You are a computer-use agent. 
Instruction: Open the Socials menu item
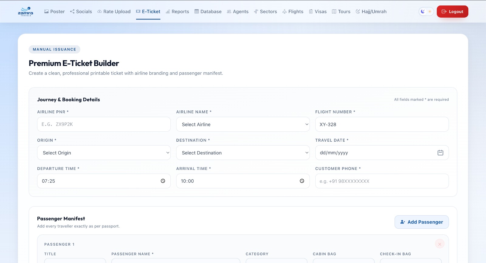coord(81,12)
